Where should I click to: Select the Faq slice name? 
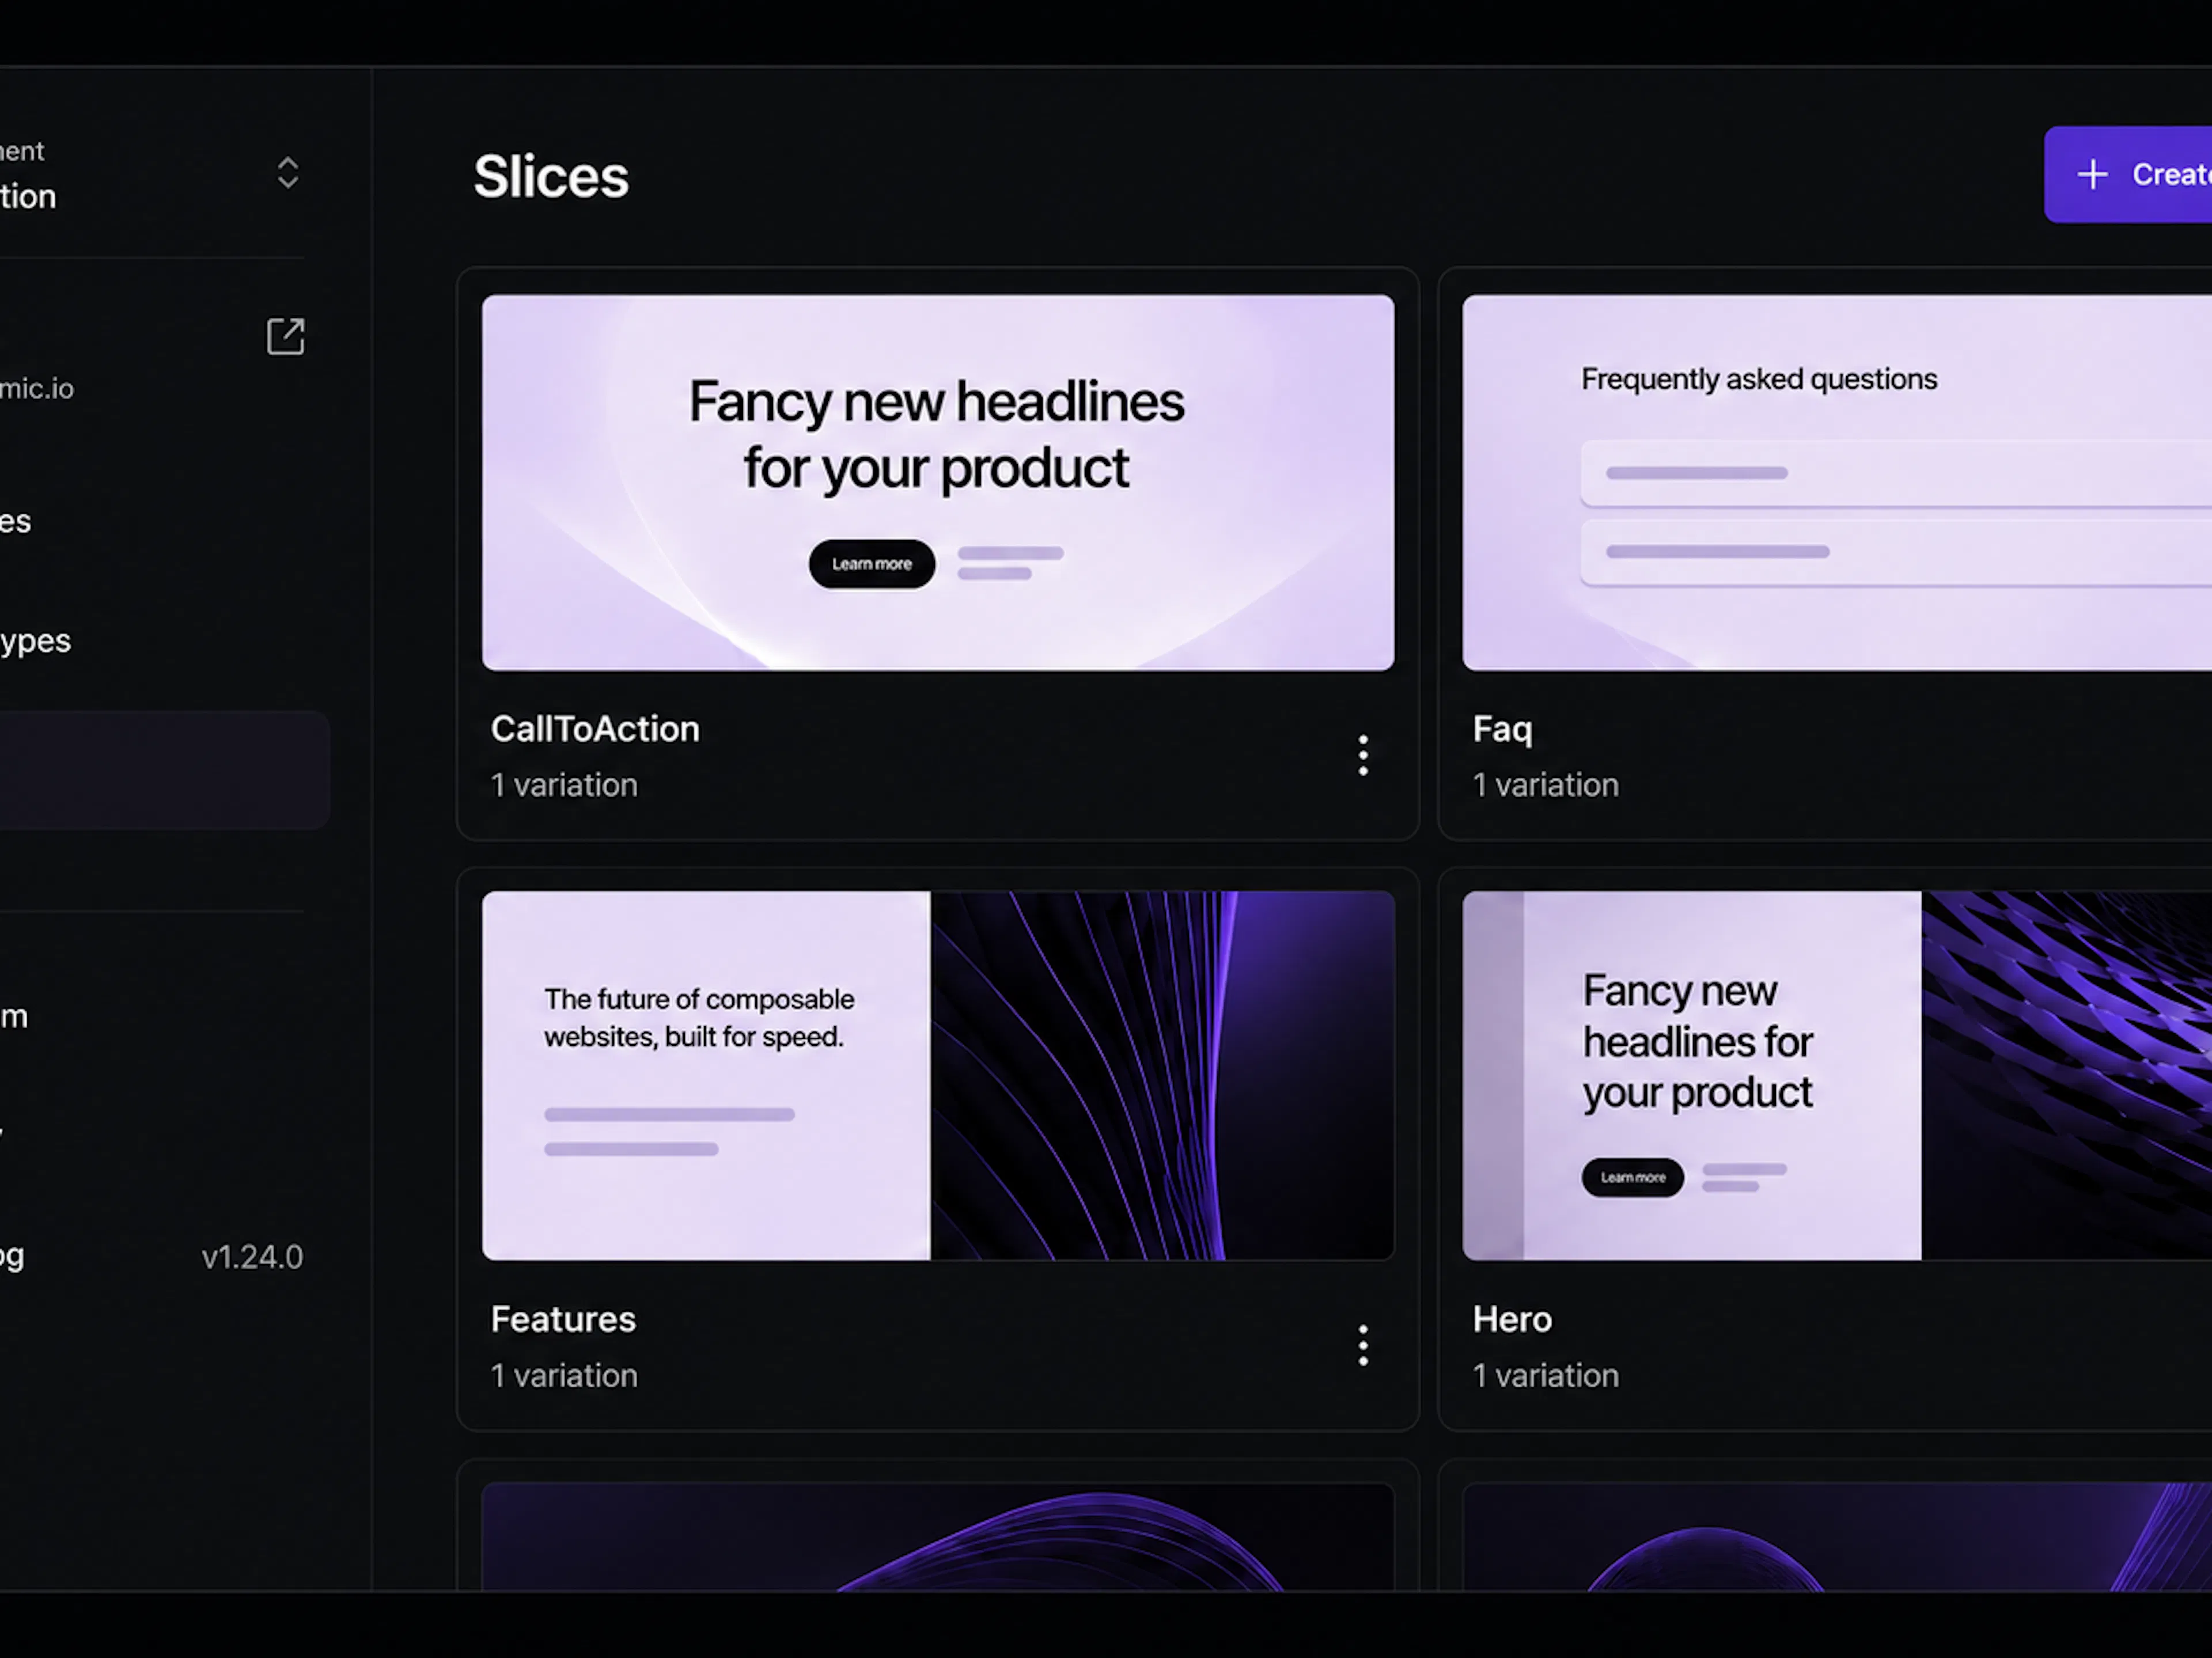[1502, 730]
